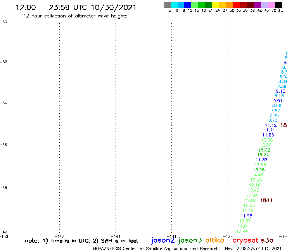The width and height of the screenshot is (287, 252).
Task: Click the wave height value 11.86
Action: click(268, 135)
